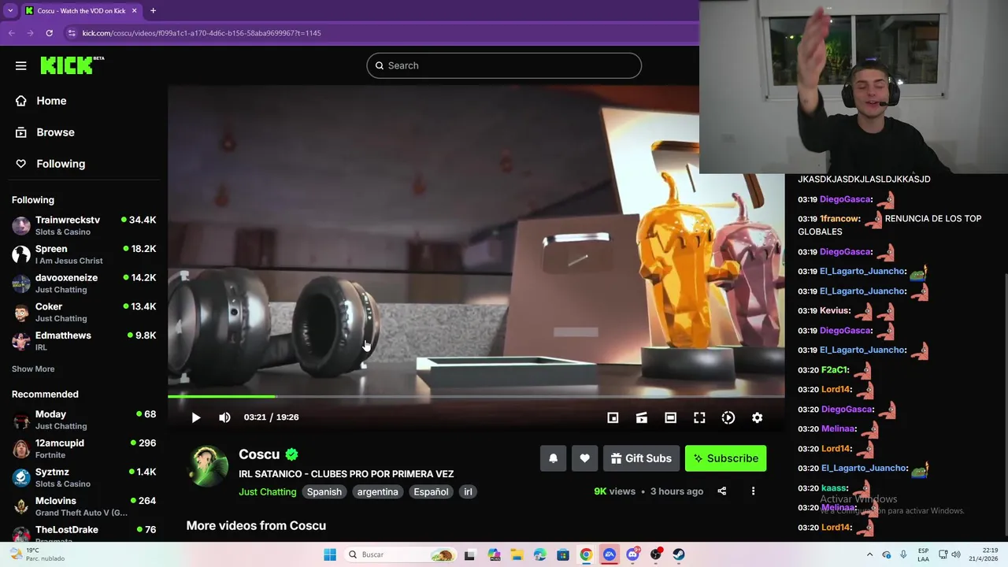
Task: Close the Coscu VOD browser tab
Action: click(x=134, y=10)
